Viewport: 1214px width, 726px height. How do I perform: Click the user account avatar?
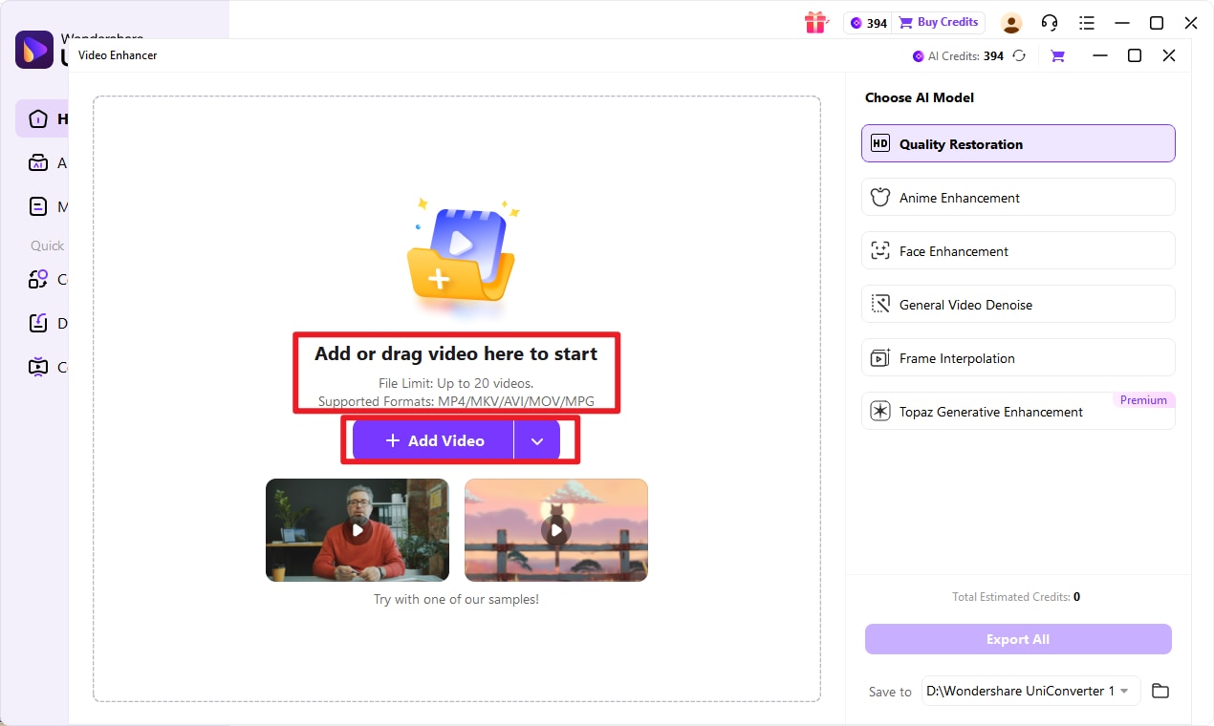click(1011, 22)
